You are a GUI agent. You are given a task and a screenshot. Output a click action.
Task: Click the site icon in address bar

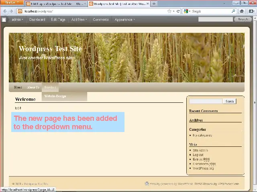(20, 11)
